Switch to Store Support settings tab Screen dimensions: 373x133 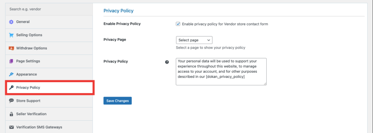(49, 101)
